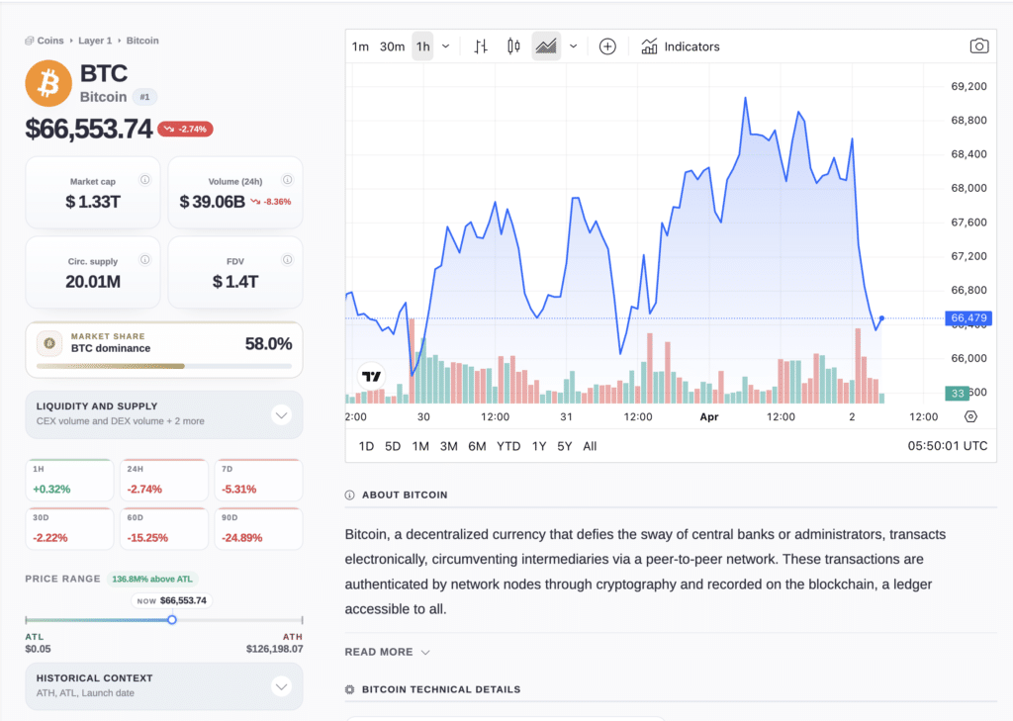Select the 1D time range tab
Screen dimensions: 1013x721
click(366, 446)
